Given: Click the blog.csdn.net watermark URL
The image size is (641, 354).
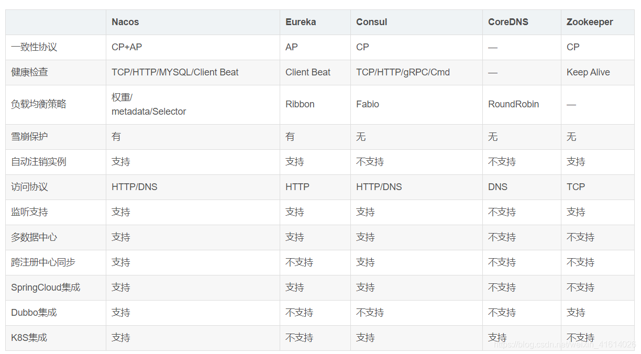Looking at the screenshot, I should [565, 345].
